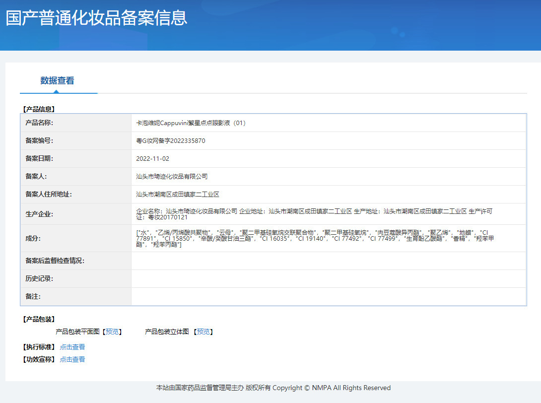Open 点击查看 link next to 执行标准
Viewport: 541px width, 403px height.
point(72,347)
